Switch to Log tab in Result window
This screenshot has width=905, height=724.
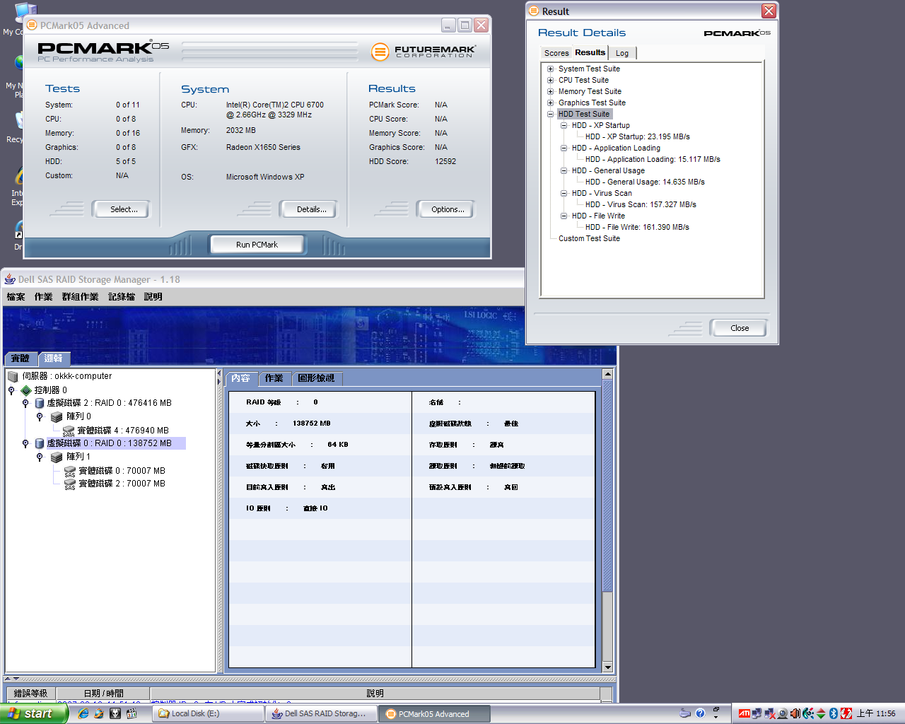[x=622, y=53]
